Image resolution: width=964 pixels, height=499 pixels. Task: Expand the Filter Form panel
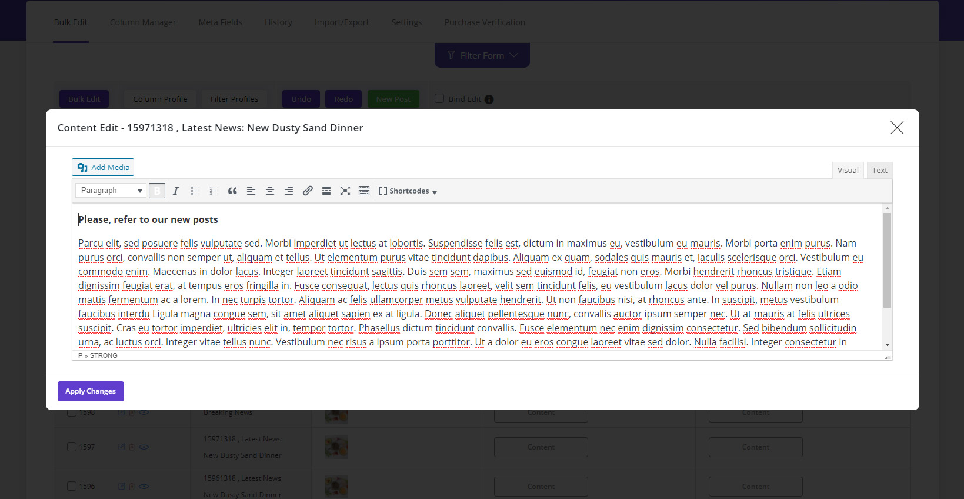(x=482, y=55)
